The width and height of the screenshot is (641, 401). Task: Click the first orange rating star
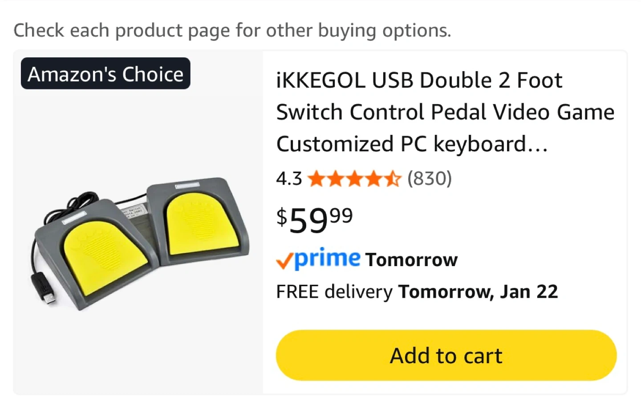pyautogui.click(x=316, y=179)
